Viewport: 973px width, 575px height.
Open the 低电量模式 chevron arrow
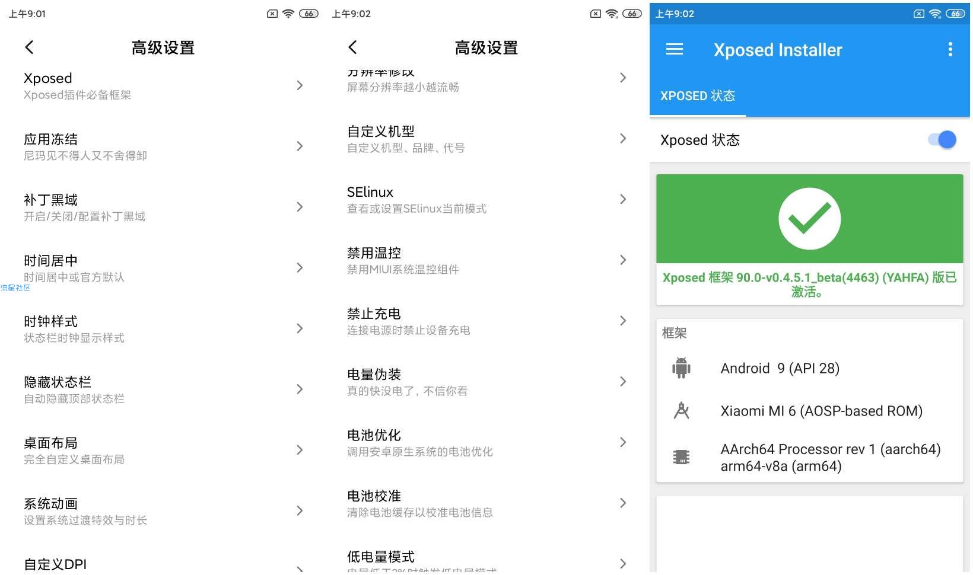pos(623,564)
